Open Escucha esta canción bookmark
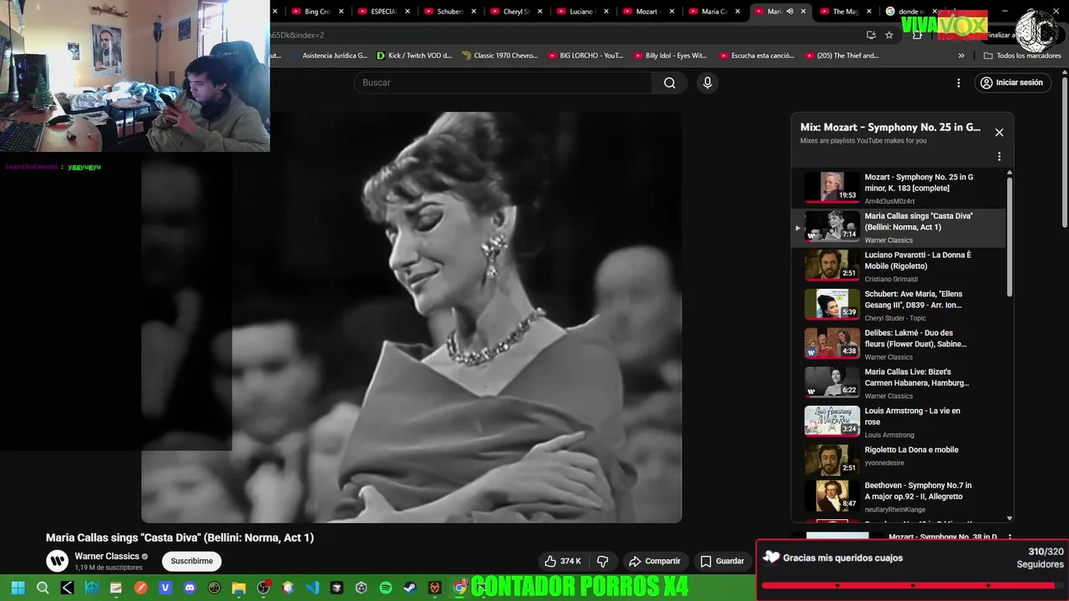Screen dimensions: 1069x601 [x=757, y=56]
